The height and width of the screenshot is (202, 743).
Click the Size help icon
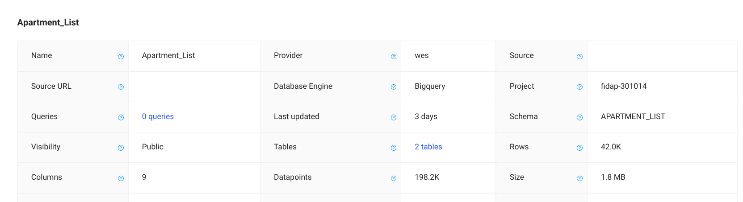[x=579, y=178]
